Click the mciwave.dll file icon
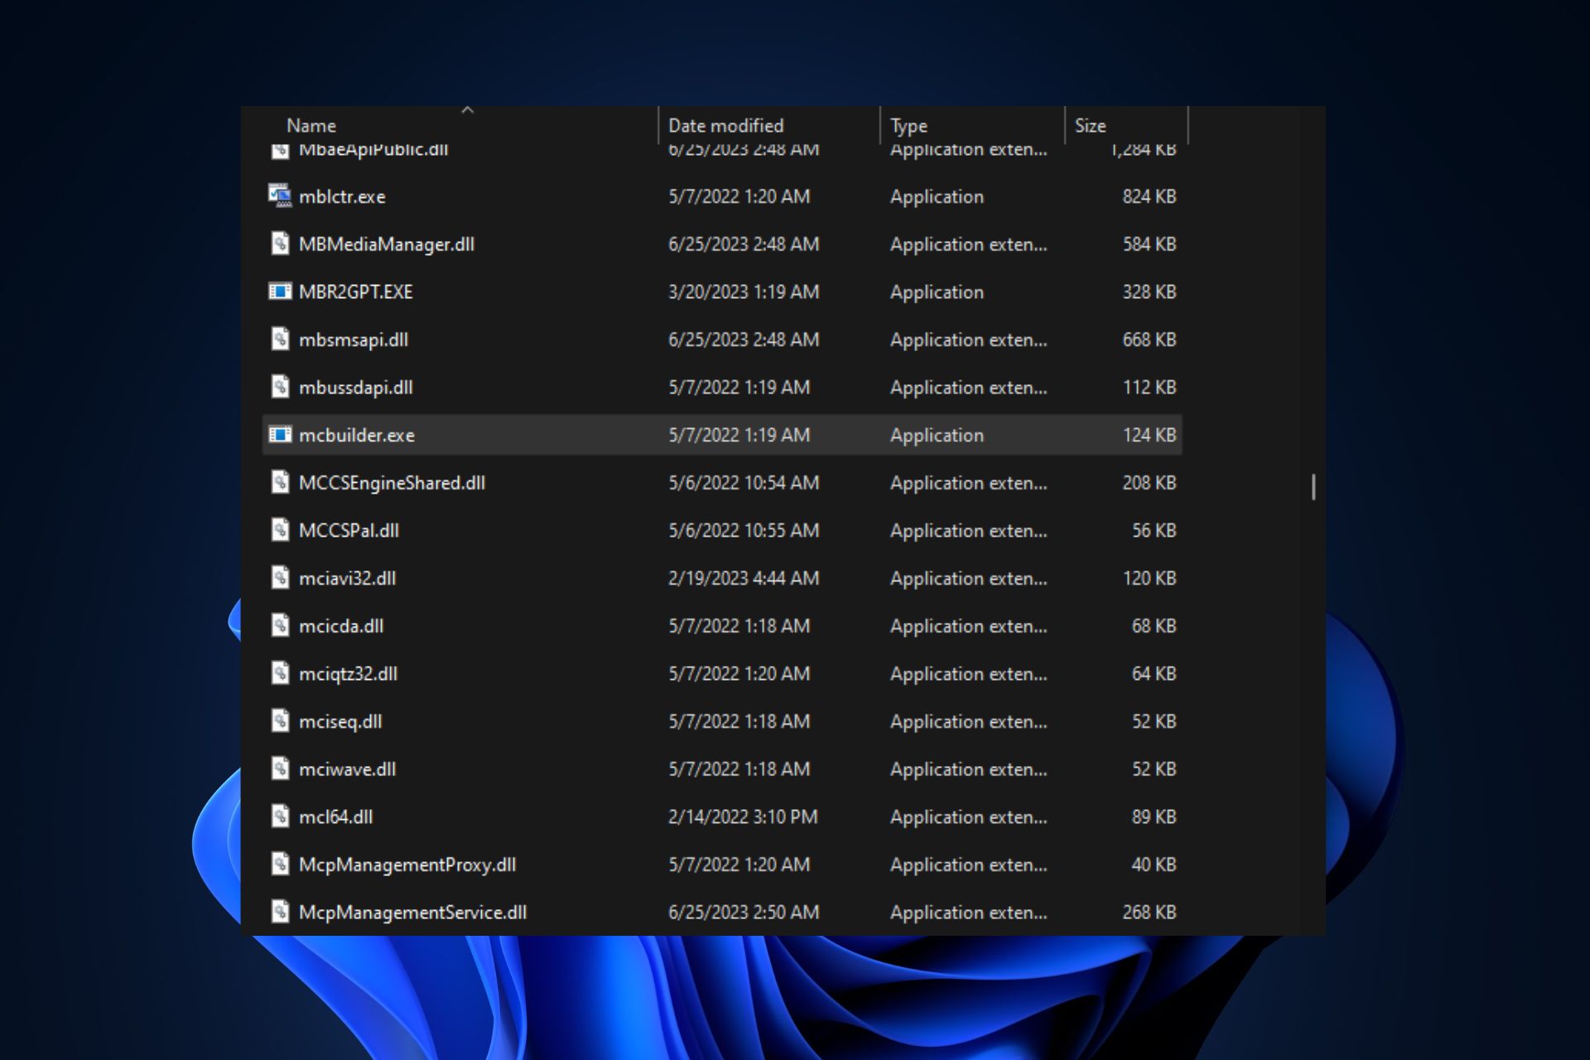1590x1060 pixels. (x=280, y=768)
